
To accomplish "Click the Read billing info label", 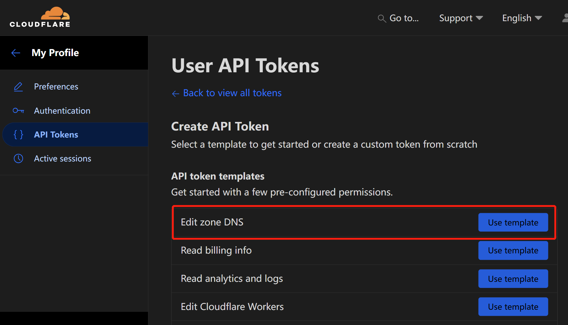I will coord(216,250).
